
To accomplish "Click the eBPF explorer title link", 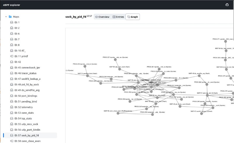I will pos(11,5).
